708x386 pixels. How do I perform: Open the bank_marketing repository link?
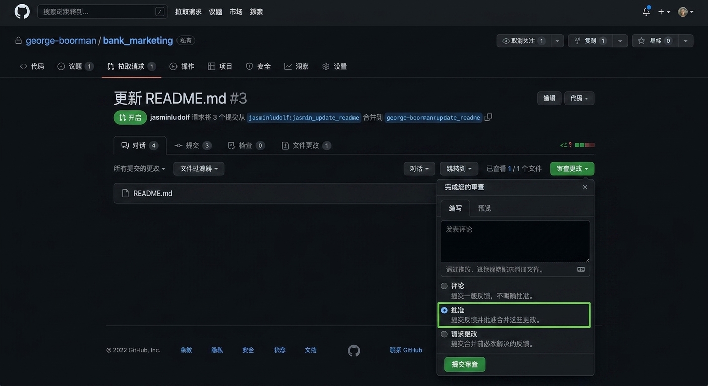pyautogui.click(x=138, y=40)
